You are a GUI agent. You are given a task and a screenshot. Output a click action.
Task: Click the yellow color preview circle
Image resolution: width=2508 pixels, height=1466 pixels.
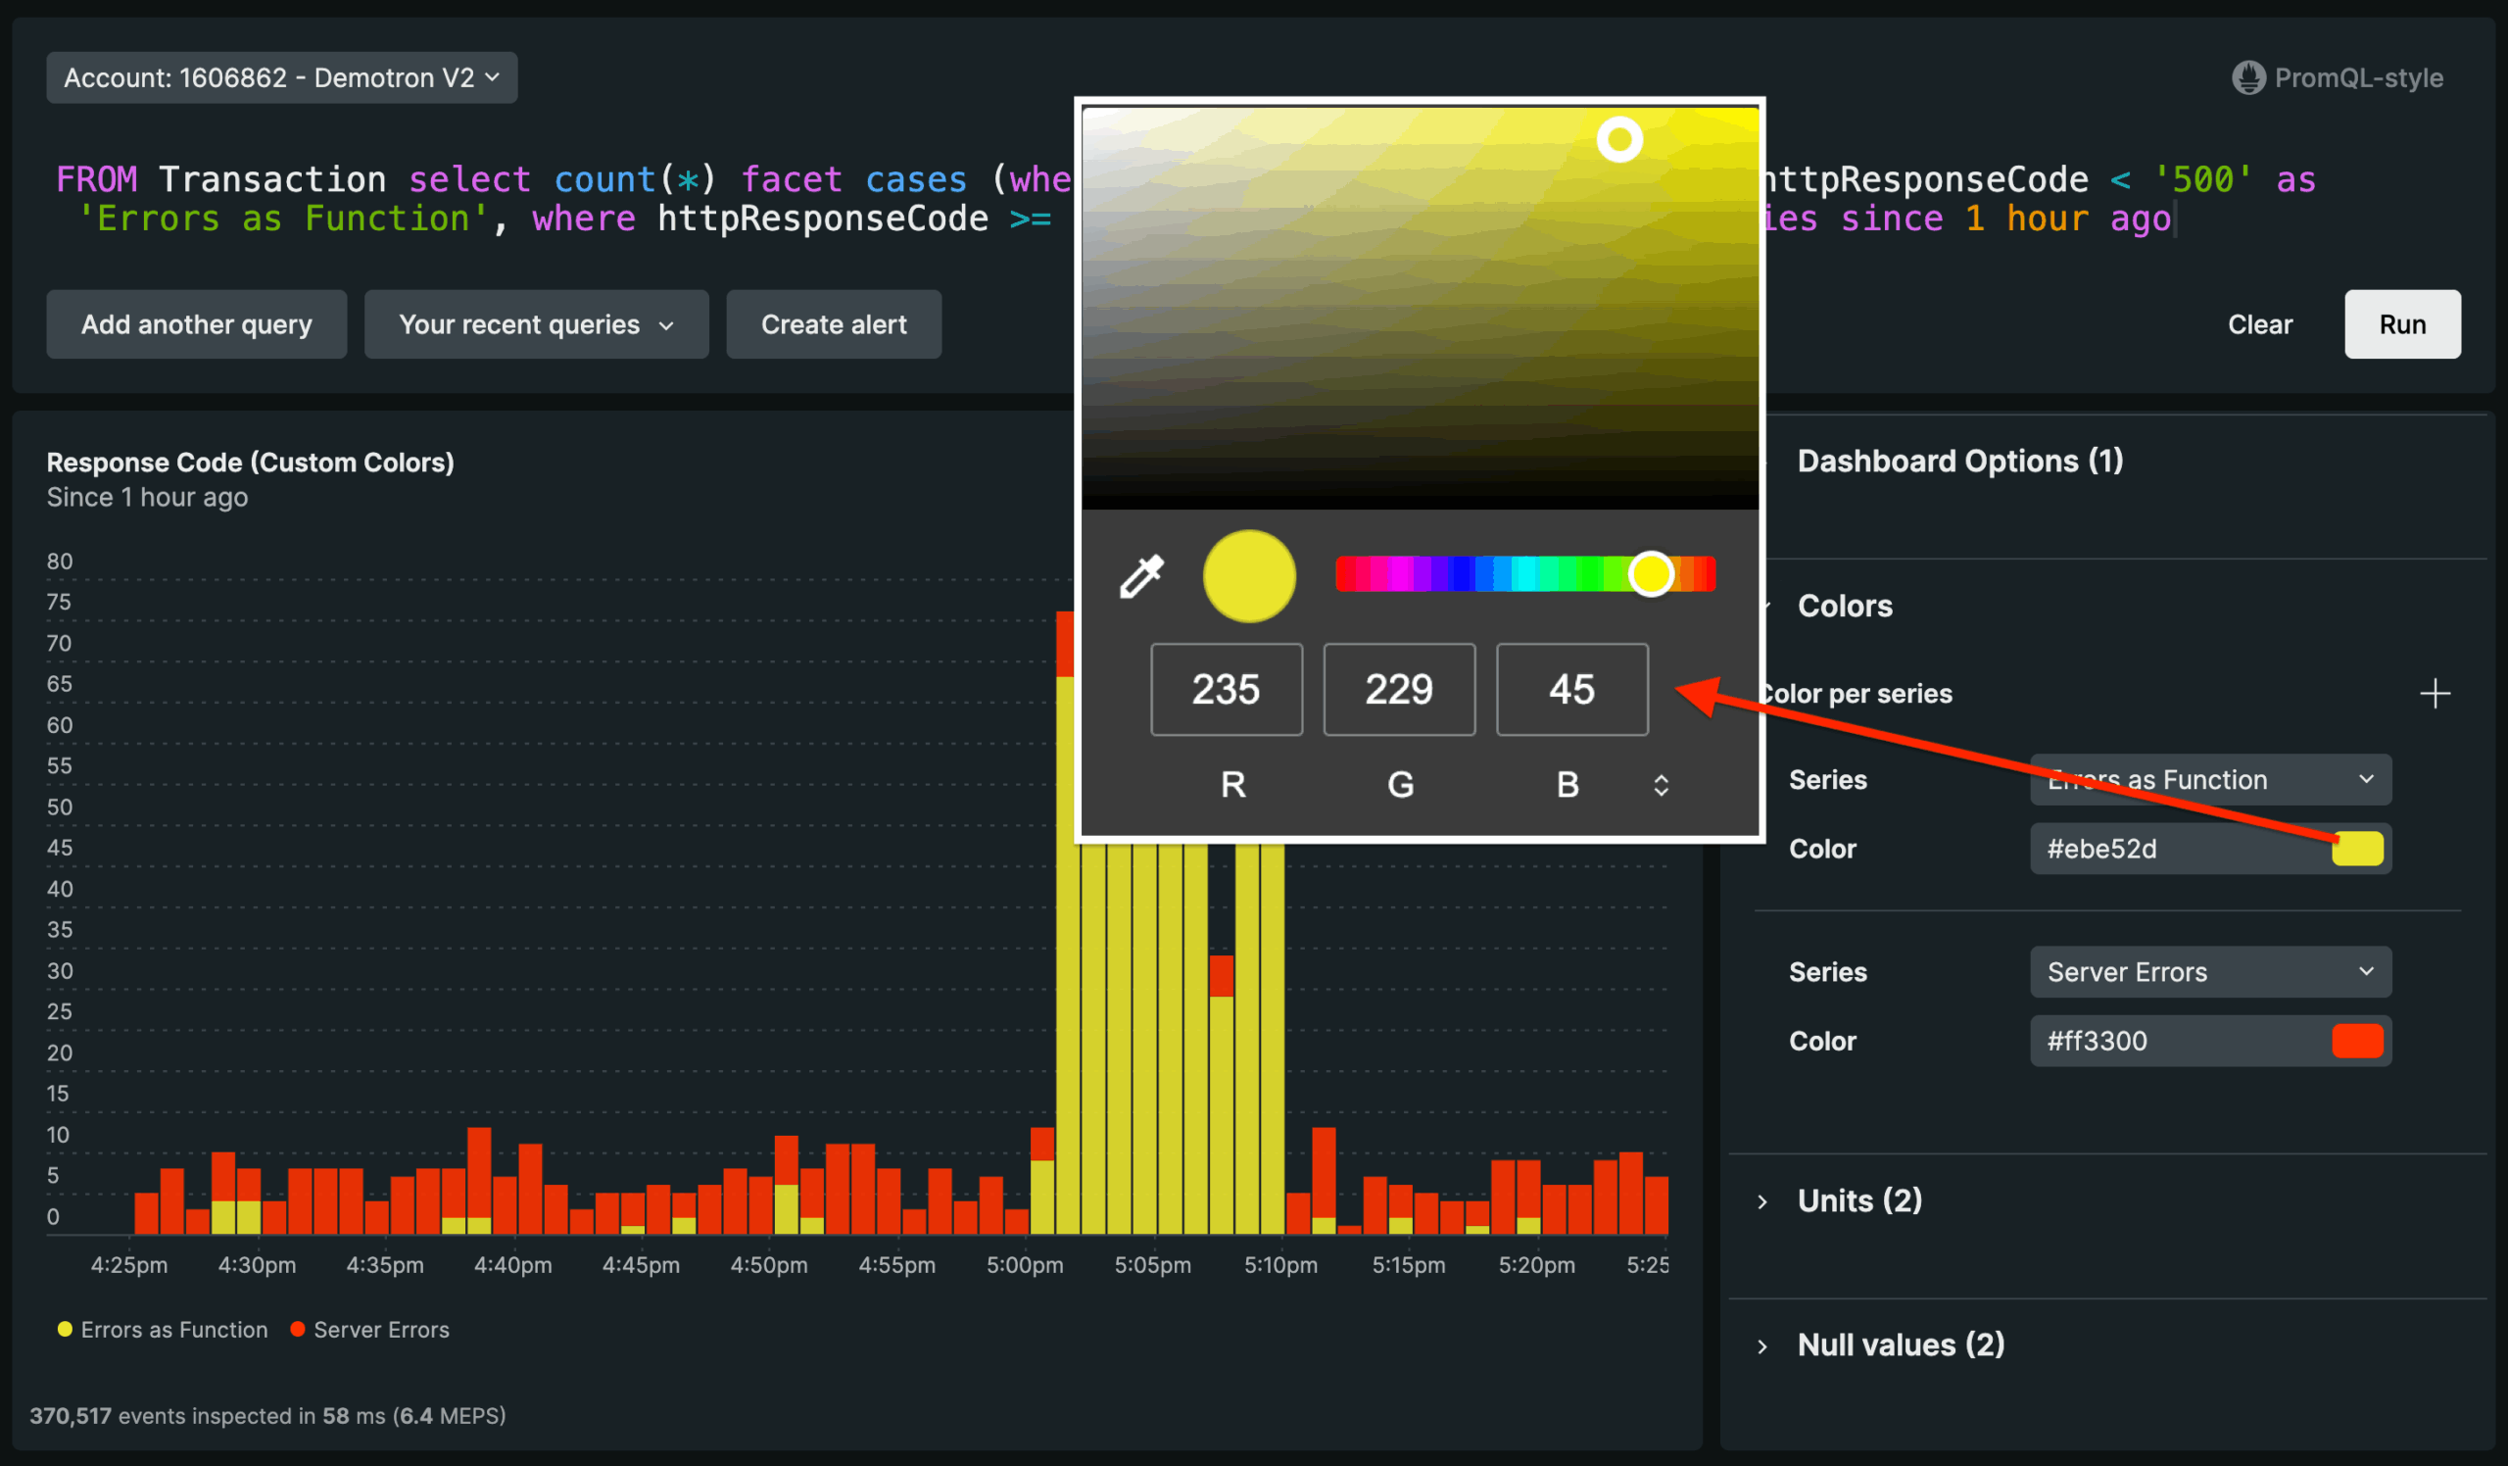1249,576
